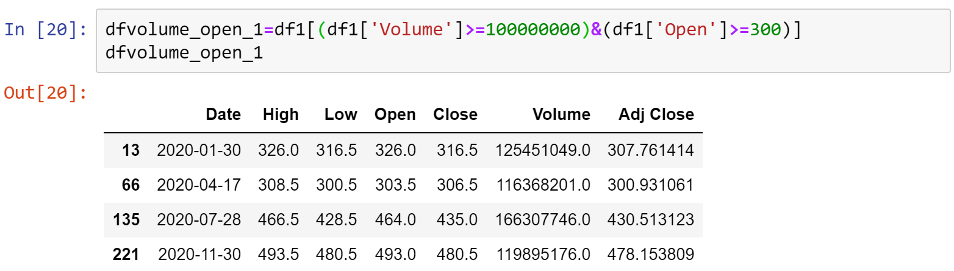Select the In [20] prompt label
The width and height of the screenshot is (954, 271).
[46, 30]
